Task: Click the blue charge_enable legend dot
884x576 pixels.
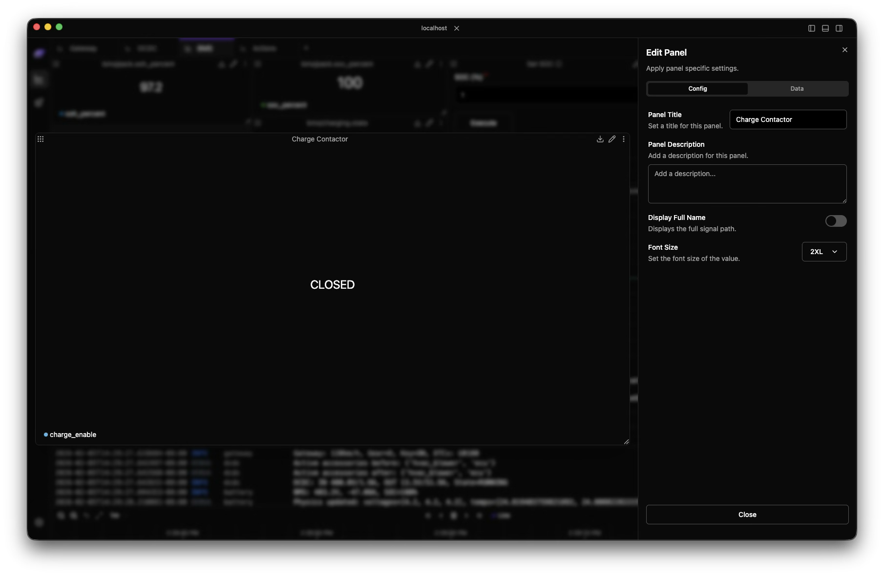Action: pyautogui.click(x=46, y=435)
